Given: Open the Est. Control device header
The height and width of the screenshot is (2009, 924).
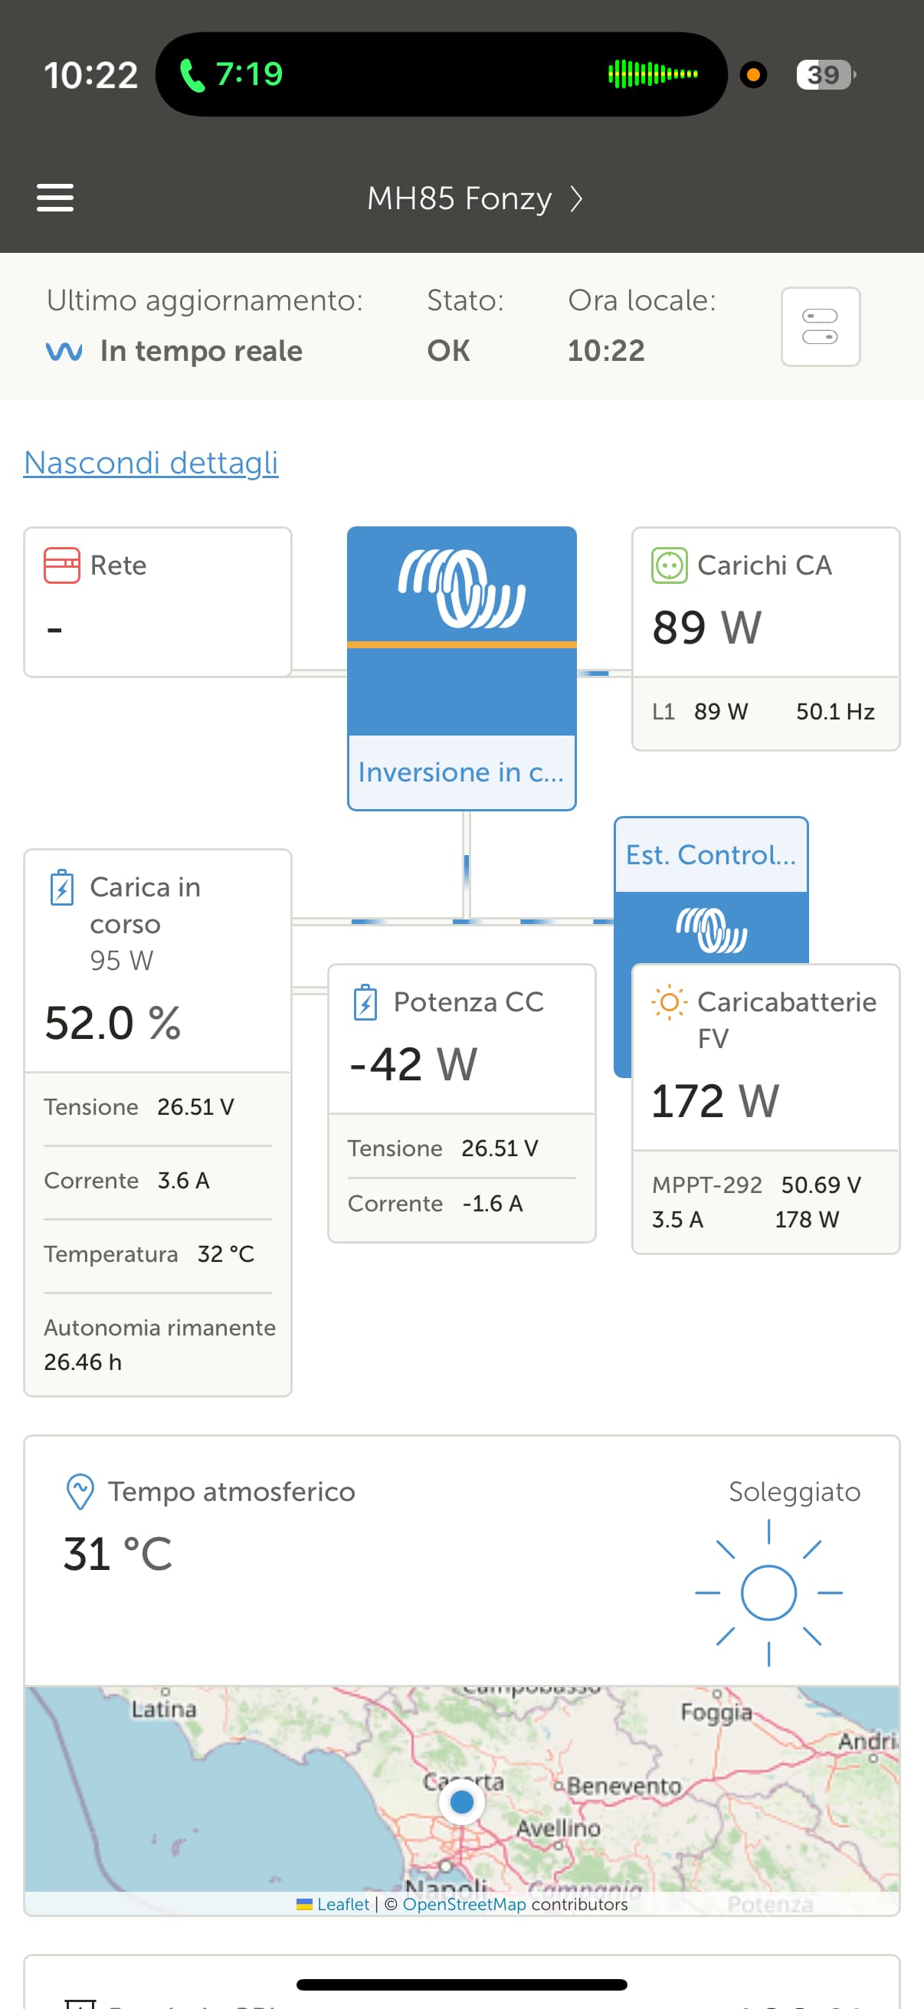Looking at the screenshot, I should [x=710, y=856].
